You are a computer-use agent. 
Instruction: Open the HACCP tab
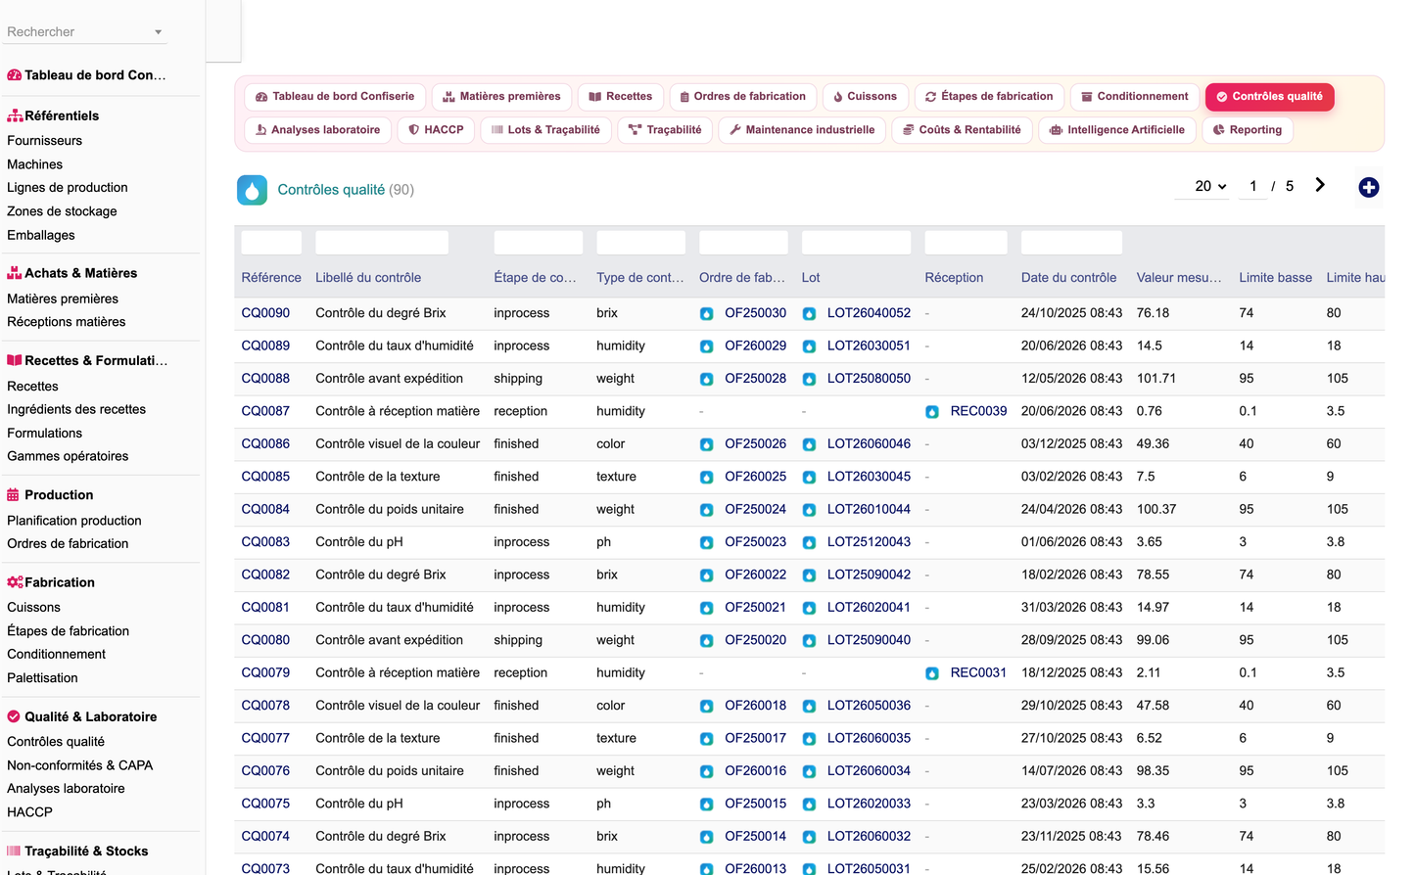click(x=436, y=130)
